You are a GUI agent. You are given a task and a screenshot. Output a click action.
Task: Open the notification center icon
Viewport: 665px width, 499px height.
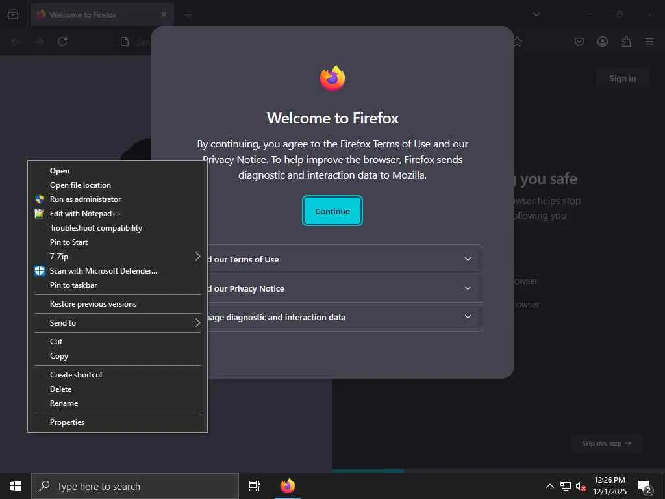coord(645,487)
